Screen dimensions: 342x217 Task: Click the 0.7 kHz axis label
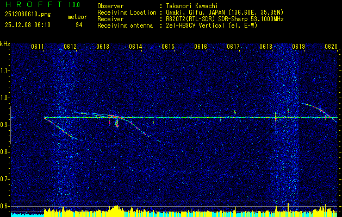[5, 179]
